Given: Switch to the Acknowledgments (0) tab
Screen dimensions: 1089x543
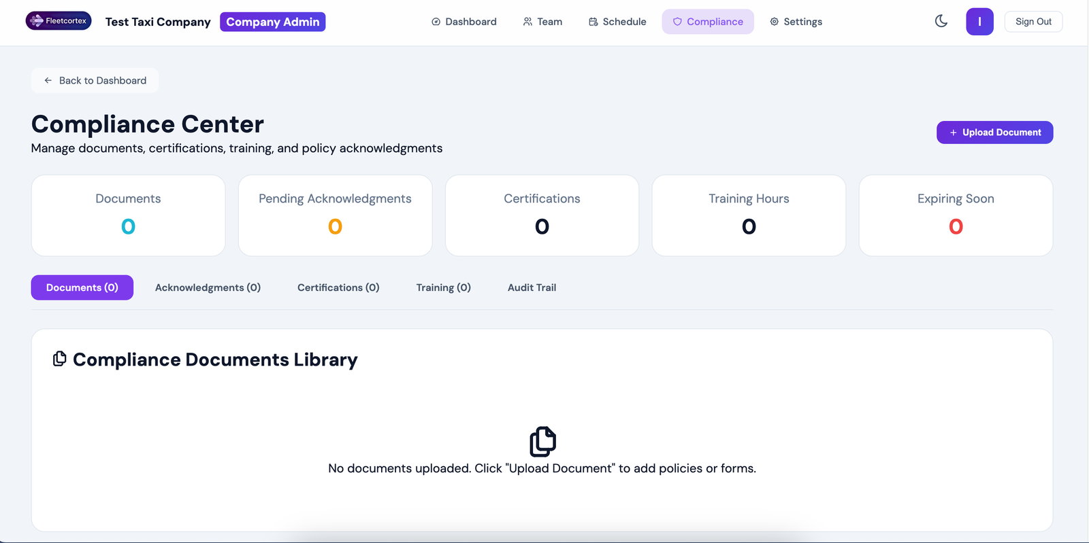Looking at the screenshot, I should click(x=208, y=287).
